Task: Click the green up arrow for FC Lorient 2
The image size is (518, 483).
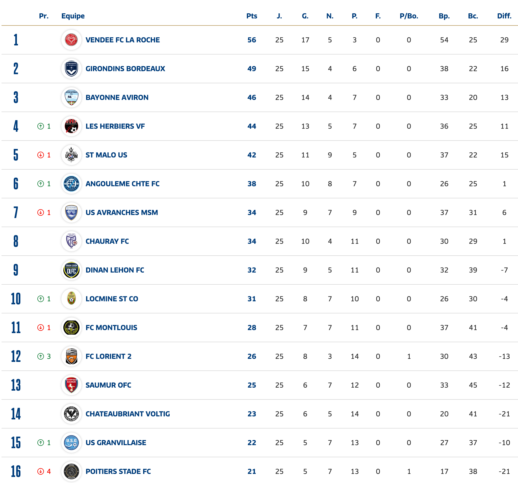Action: tap(41, 356)
